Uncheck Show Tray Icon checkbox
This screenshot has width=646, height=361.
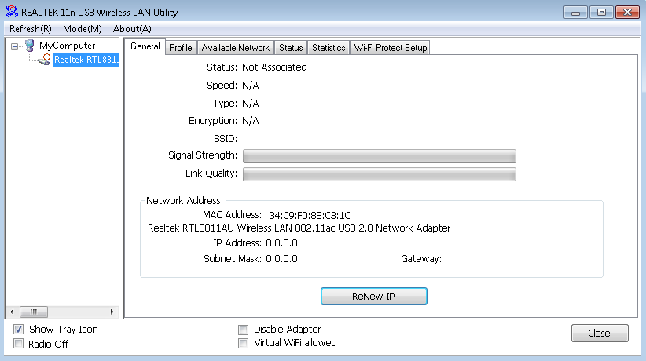(19, 330)
